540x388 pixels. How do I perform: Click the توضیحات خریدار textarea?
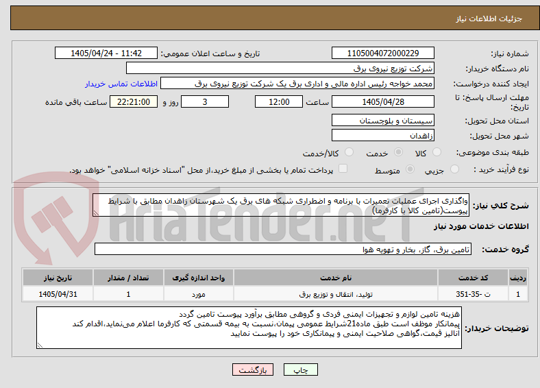[x=249, y=328]
